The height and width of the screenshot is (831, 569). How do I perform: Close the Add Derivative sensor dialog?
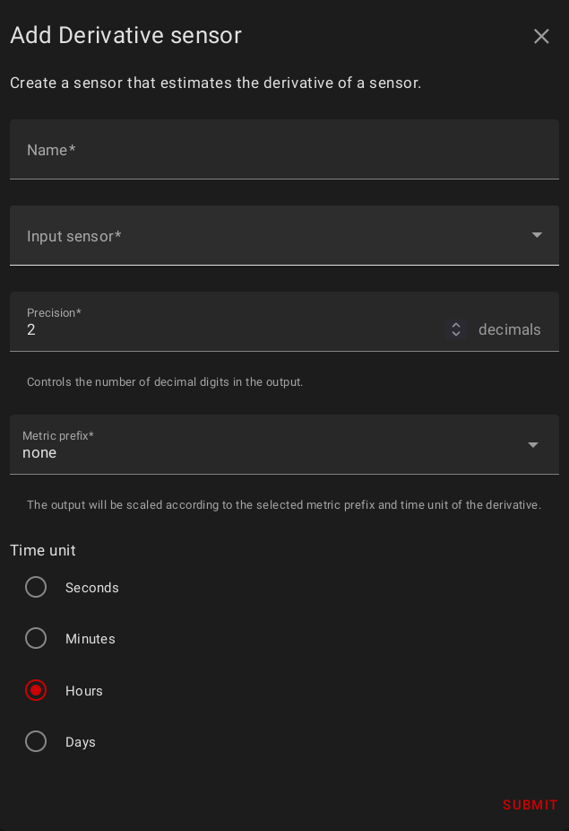541,36
